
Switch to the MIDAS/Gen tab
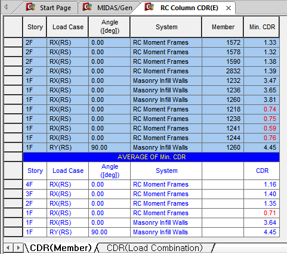pos(109,8)
